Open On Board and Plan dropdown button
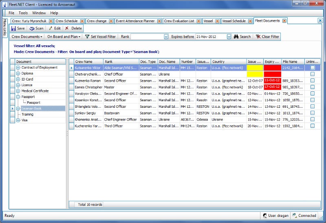The height and width of the screenshot is (223, 326). (x=64, y=37)
